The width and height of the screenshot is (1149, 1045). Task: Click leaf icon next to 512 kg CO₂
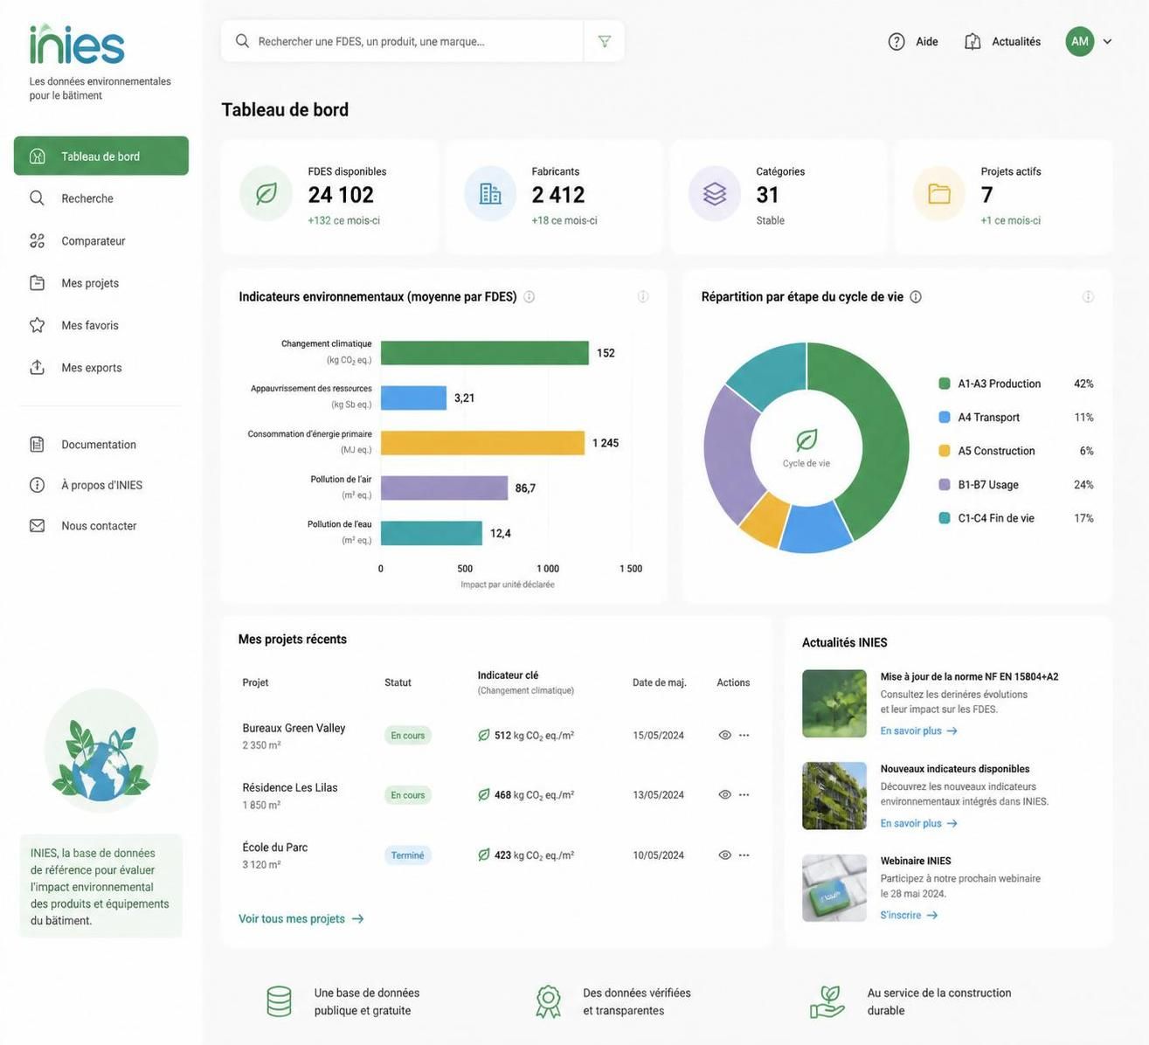[484, 736]
